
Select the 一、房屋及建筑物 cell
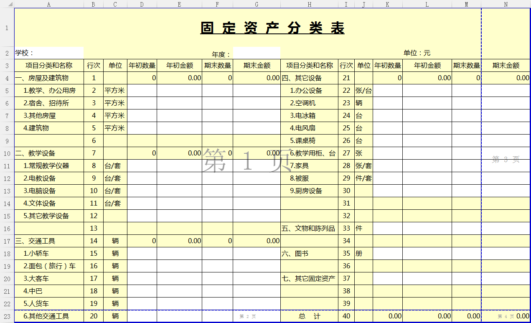click(49, 78)
